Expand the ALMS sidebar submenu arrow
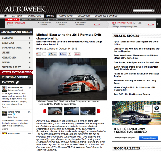Screen dimensions: 161x152 tap(30, 53)
